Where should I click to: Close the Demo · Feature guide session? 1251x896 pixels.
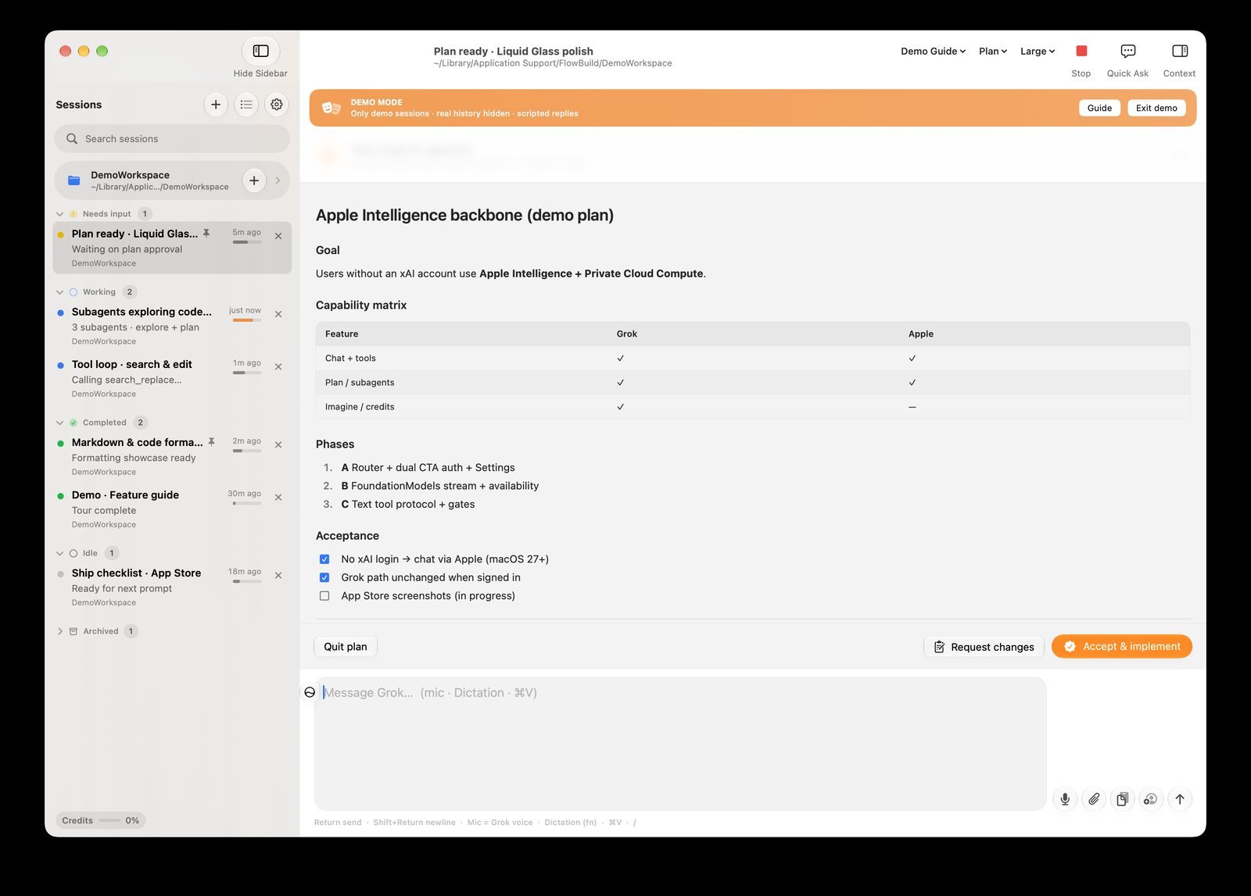278,497
